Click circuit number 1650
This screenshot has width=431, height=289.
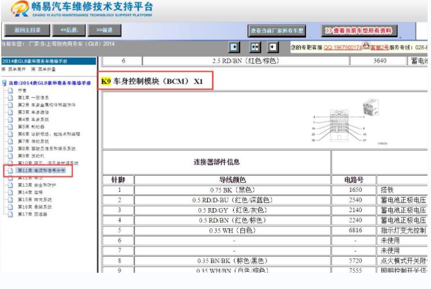click(x=355, y=190)
